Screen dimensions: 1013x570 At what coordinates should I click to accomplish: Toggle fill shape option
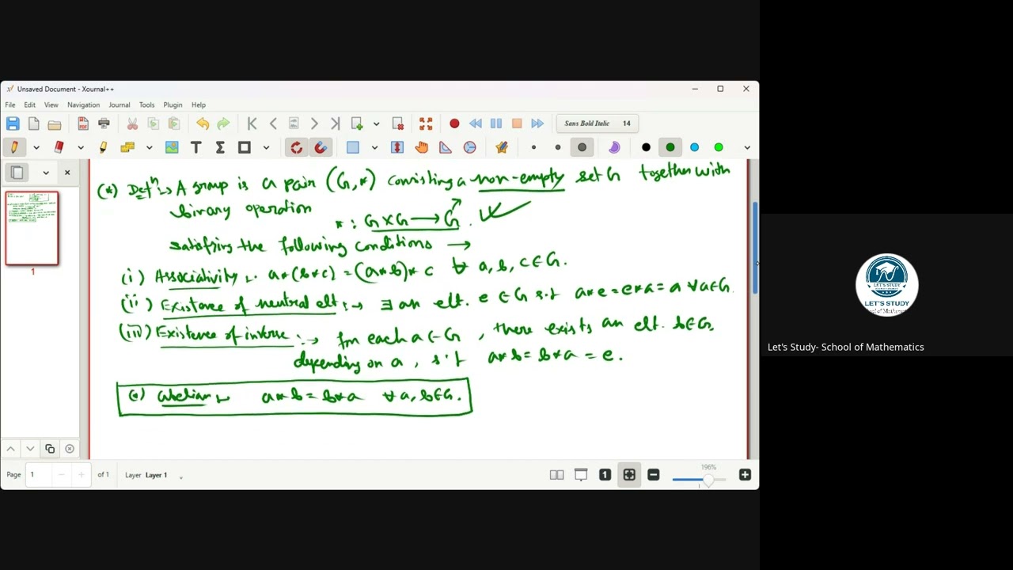[x=614, y=147]
